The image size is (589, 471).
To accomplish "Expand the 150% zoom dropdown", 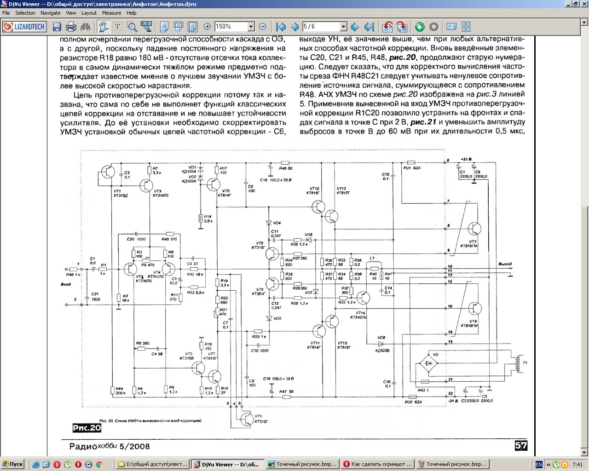I will 251,27.
